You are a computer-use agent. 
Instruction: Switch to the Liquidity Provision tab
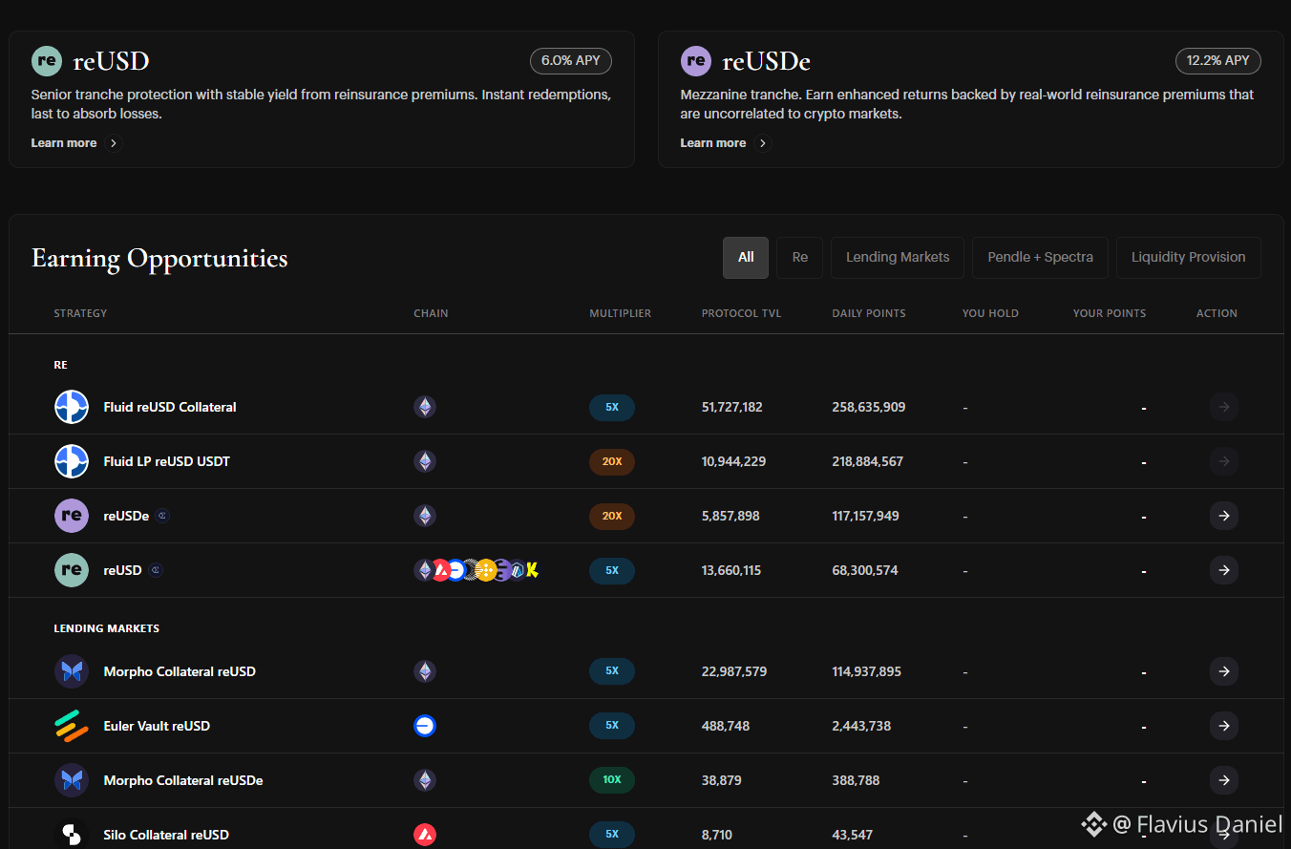pos(1189,258)
